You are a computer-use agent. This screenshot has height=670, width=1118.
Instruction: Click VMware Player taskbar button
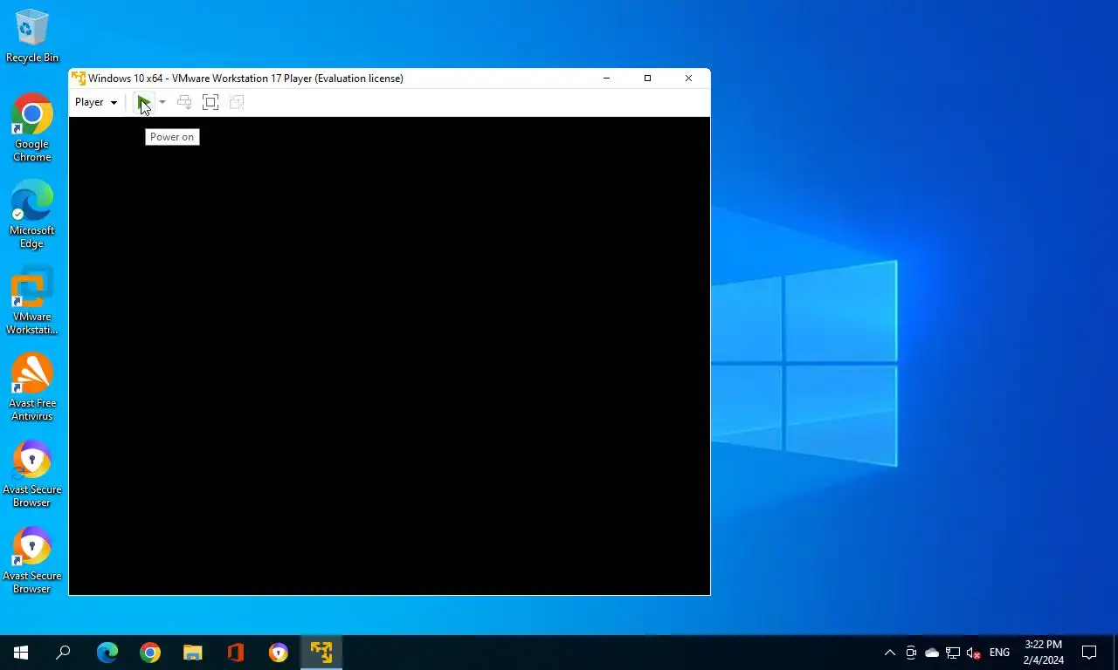pos(321,653)
